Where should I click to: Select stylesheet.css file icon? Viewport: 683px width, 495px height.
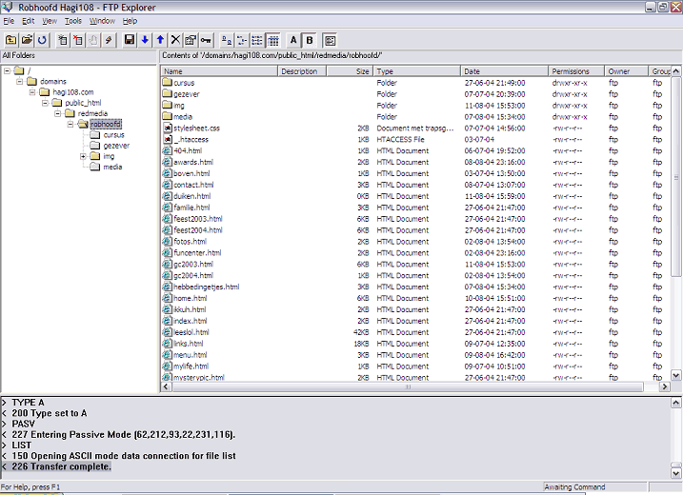point(168,128)
